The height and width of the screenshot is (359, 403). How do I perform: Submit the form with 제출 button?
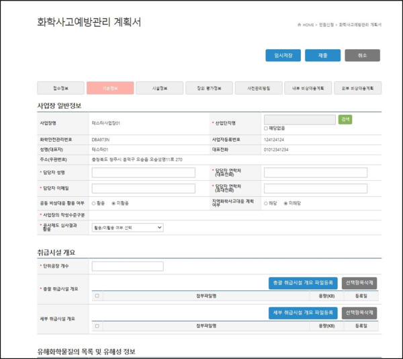322,55
